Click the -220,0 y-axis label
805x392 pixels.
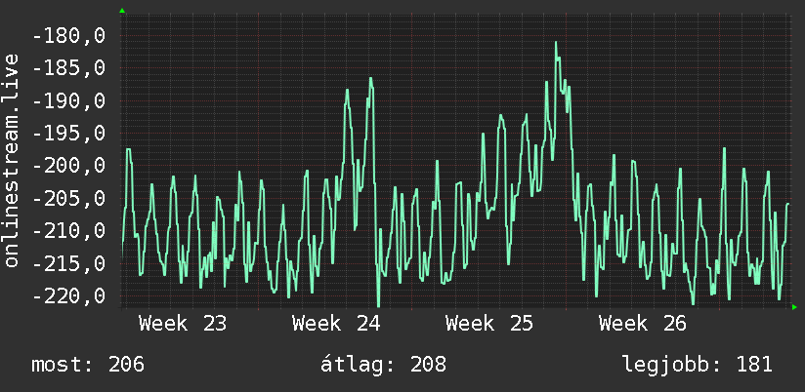68,296
